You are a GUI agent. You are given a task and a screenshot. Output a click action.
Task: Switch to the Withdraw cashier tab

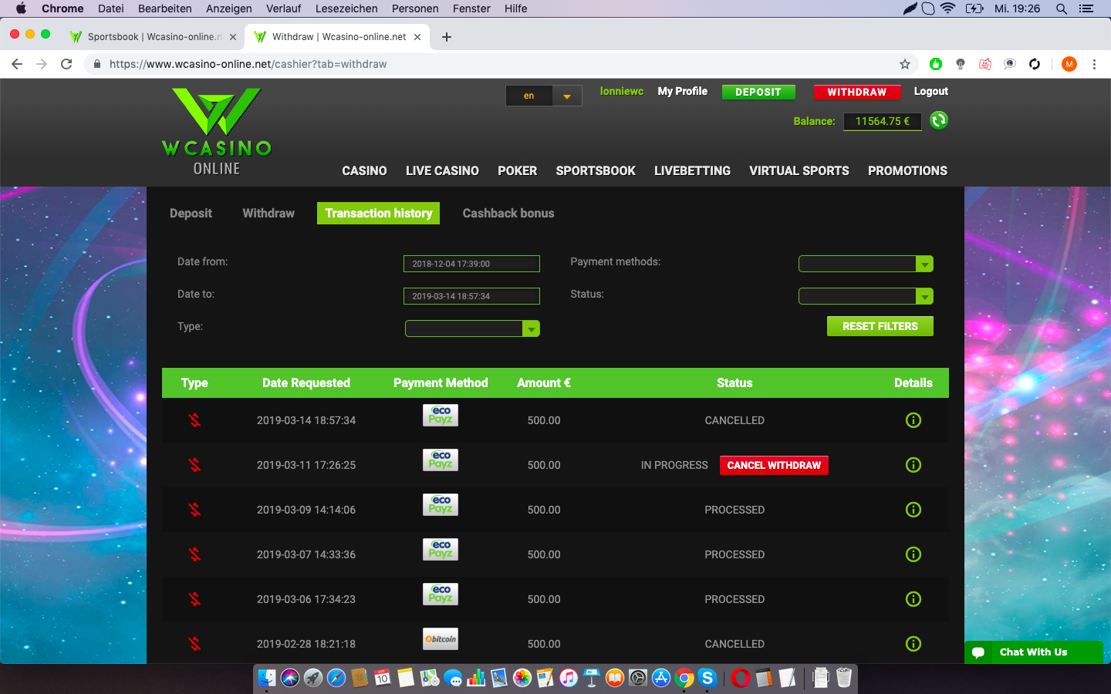268,214
